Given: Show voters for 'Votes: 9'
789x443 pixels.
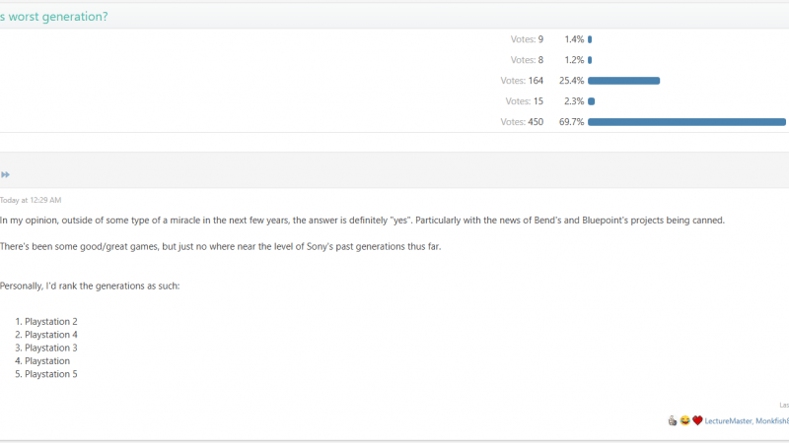Looking at the screenshot, I should [x=527, y=39].
